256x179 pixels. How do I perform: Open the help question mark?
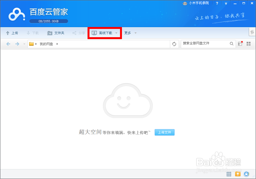pos(217,3)
